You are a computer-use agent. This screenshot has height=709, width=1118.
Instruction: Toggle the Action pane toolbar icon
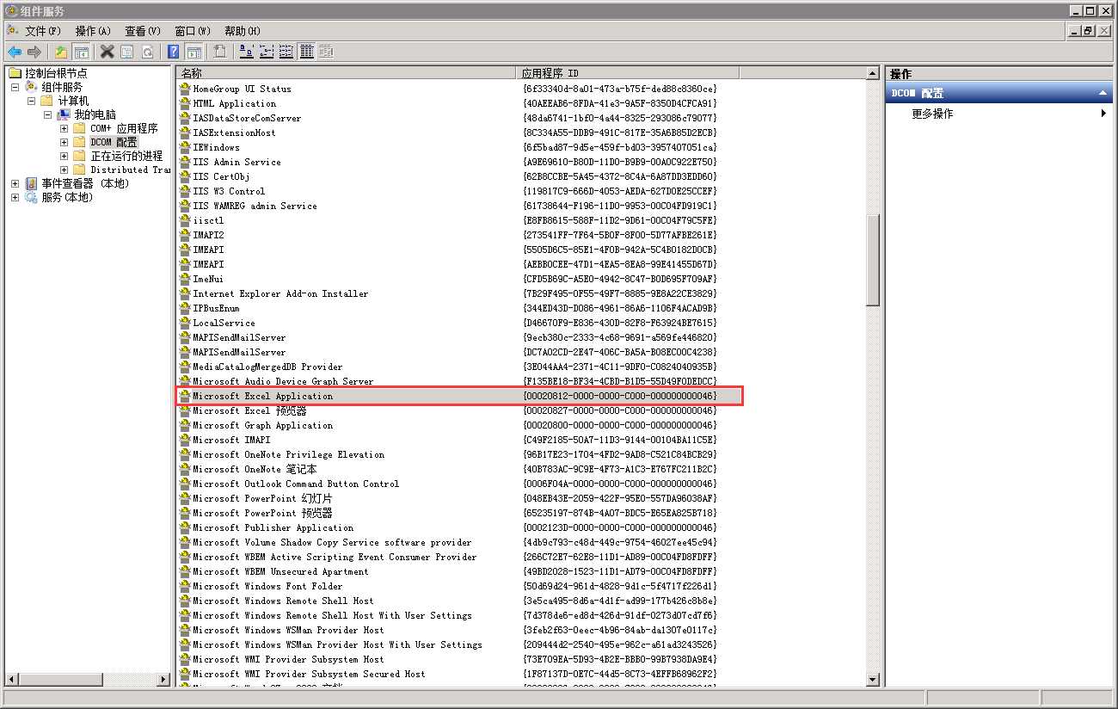(x=193, y=52)
